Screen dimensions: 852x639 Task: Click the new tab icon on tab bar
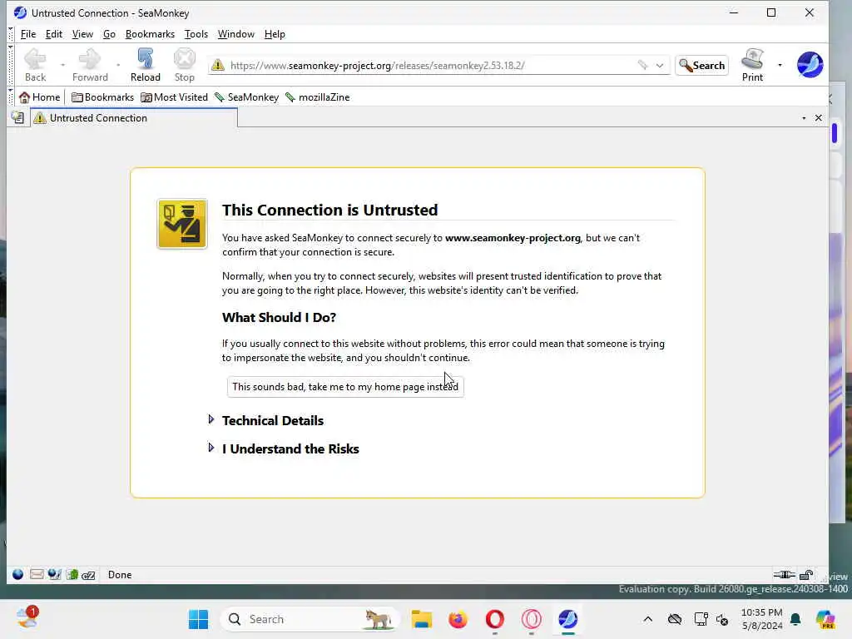[18, 117]
